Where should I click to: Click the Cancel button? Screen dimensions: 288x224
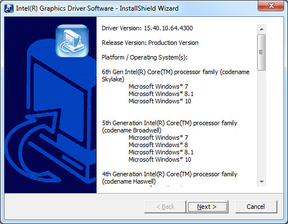tap(256, 207)
